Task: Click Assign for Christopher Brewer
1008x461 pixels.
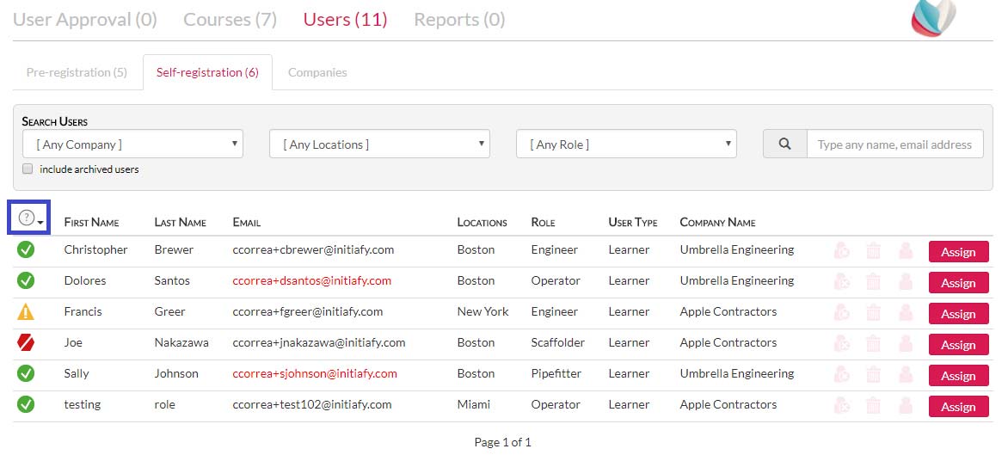Action: tap(958, 252)
